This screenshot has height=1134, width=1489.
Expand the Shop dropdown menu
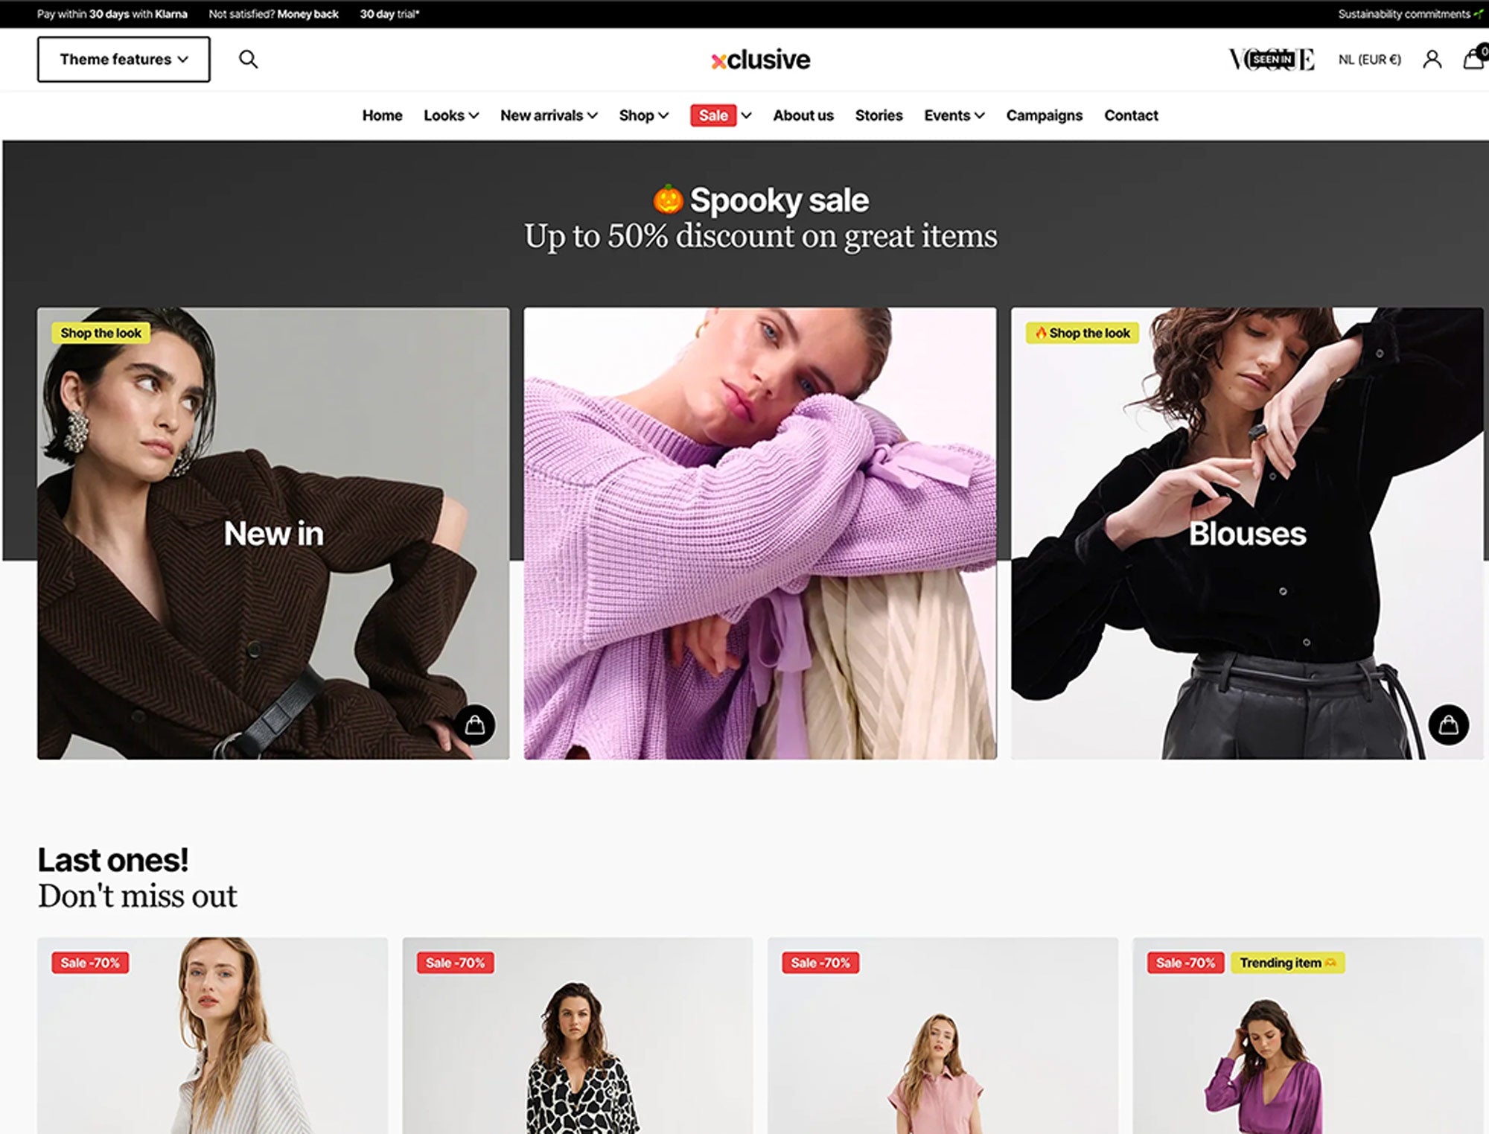click(641, 115)
